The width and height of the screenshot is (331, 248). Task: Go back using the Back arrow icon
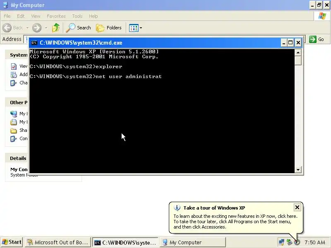(7, 28)
